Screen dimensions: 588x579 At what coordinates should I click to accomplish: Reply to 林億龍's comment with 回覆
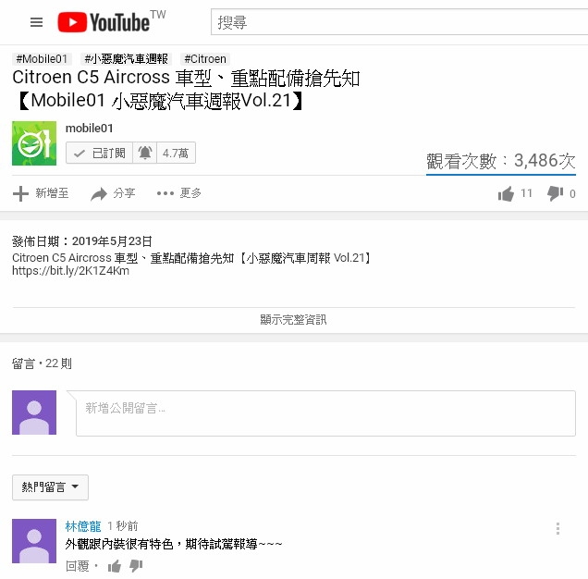[78, 566]
